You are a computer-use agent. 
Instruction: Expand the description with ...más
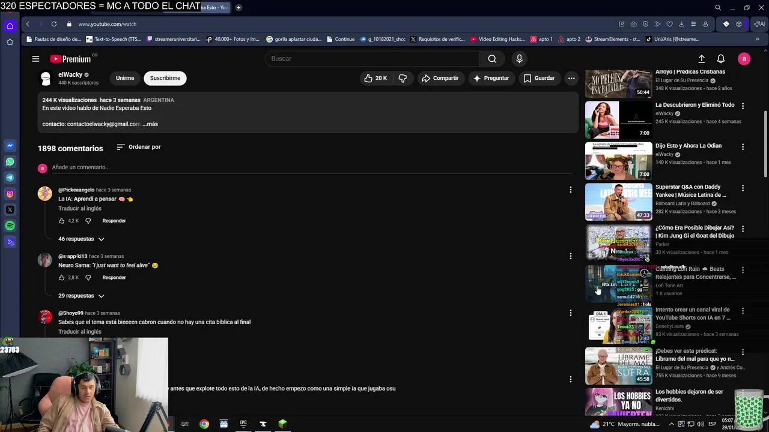coord(150,124)
